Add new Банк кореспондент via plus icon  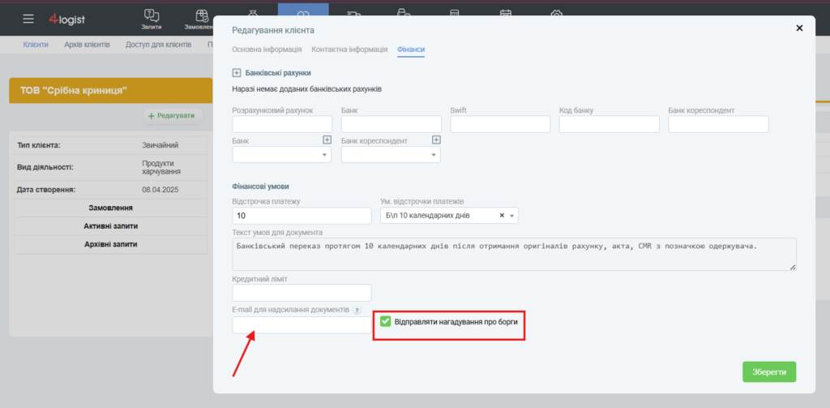point(436,140)
